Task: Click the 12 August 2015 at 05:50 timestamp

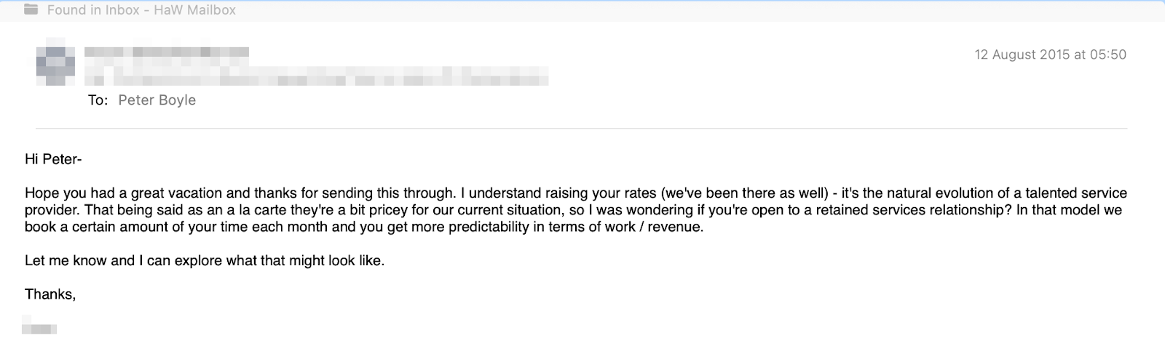Action: (1051, 55)
